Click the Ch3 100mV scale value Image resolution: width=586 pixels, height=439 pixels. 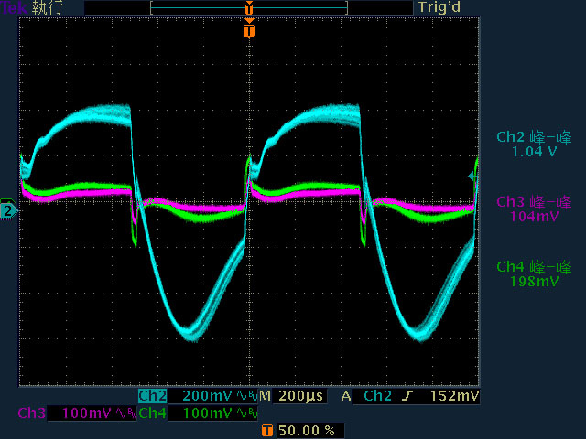pyautogui.click(x=86, y=413)
